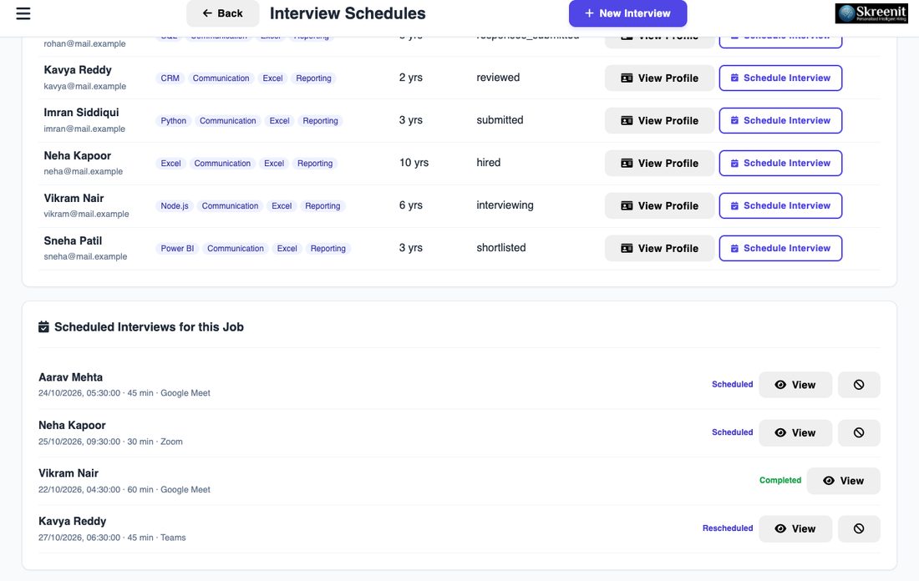Click the 'hired' status for Neha Kapoor
The image size is (919, 581).
coord(488,163)
